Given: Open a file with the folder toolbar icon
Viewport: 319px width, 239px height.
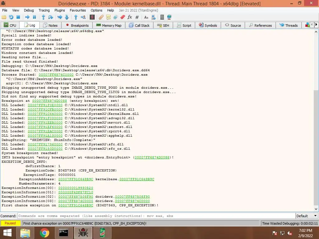Looking at the screenshot, I should pyautogui.click(x=4, y=17).
